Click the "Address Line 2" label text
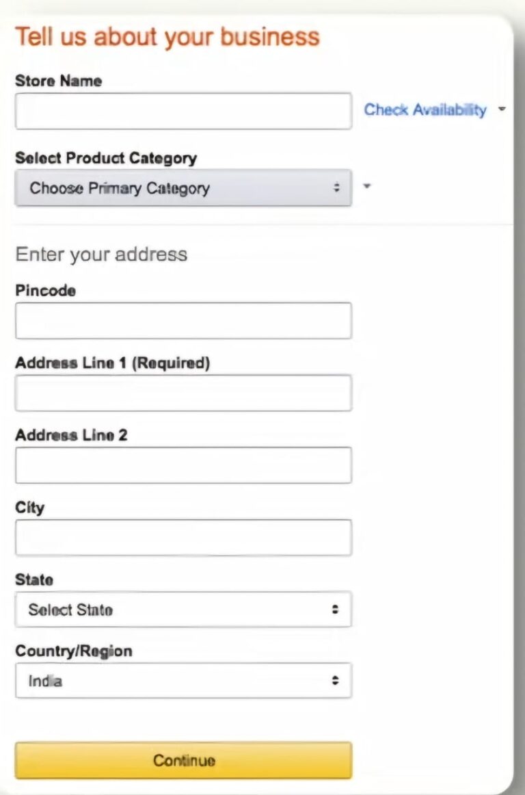The image size is (525, 795). click(x=71, y=435)
